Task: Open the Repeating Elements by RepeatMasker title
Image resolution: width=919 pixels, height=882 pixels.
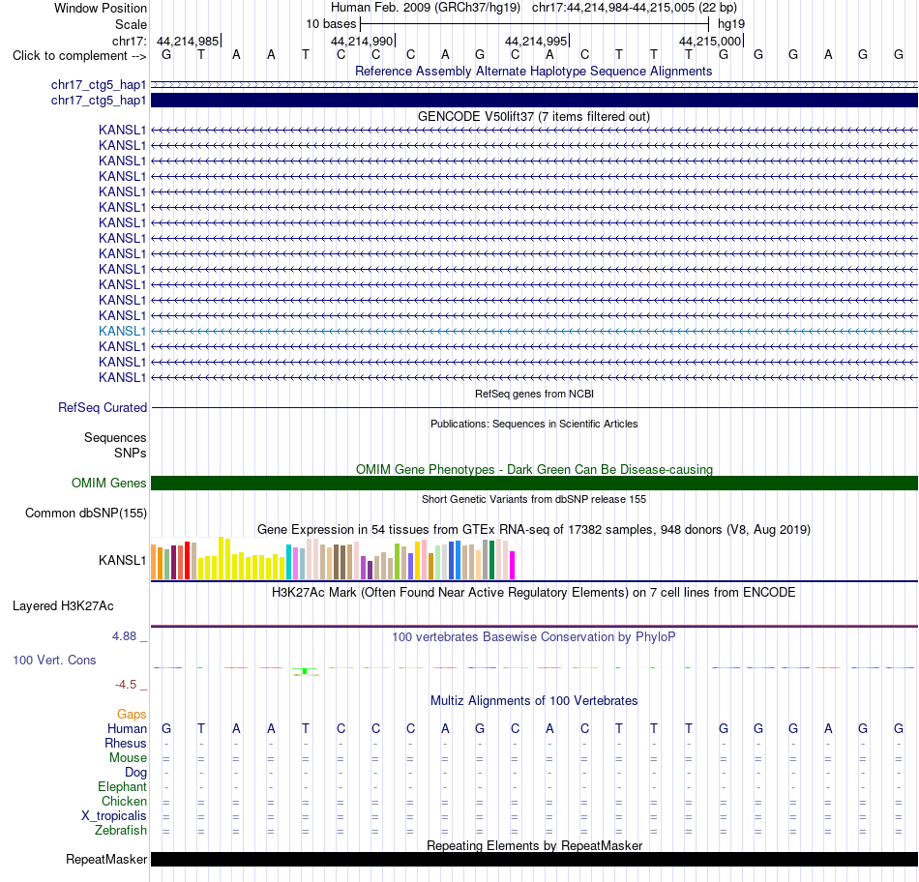Action: [x=534, y=845]
